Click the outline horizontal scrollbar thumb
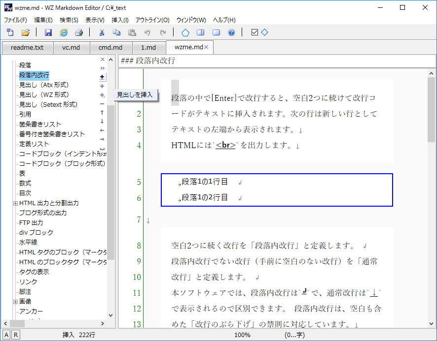 [17, 323]
